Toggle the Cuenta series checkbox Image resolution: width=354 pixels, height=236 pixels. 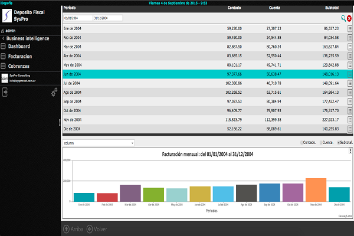(x=321, y=143)
